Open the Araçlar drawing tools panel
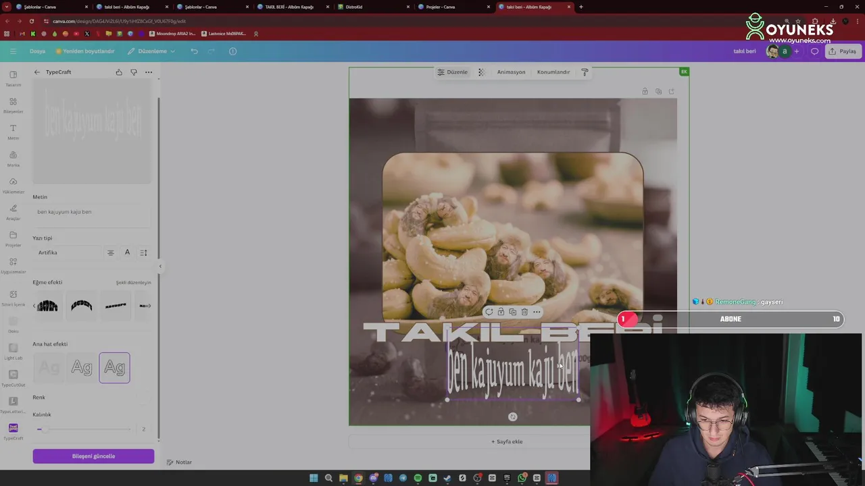 (13, 213)
